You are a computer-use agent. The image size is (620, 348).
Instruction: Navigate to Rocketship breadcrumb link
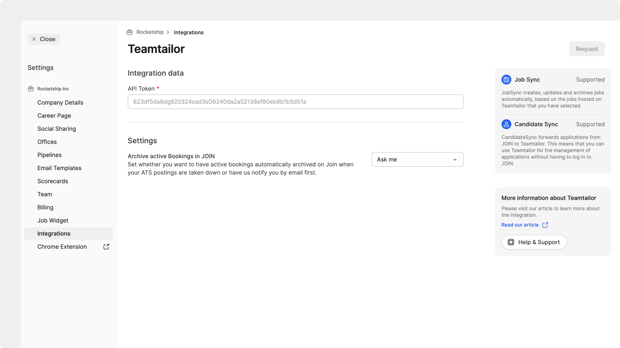coord(150,32)
